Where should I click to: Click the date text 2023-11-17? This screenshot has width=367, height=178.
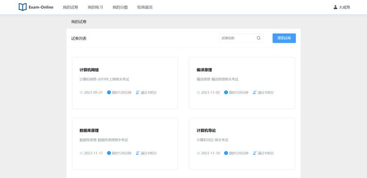93,153
